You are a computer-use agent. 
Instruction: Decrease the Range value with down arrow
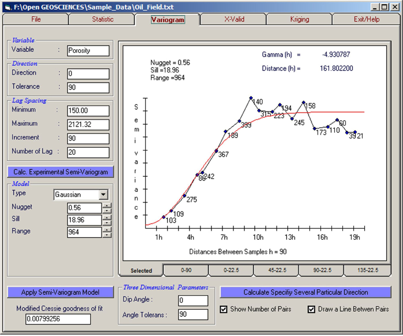tap(107, 235)
